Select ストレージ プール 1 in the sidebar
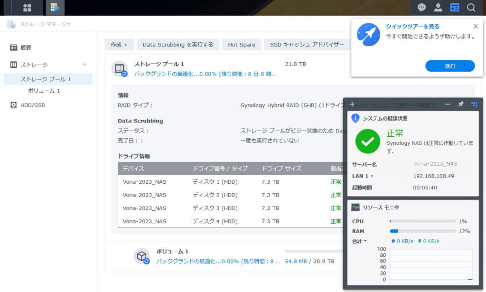The width and height of the screenshot is (486, 292). pyautogui.click(x=48, y=79)
